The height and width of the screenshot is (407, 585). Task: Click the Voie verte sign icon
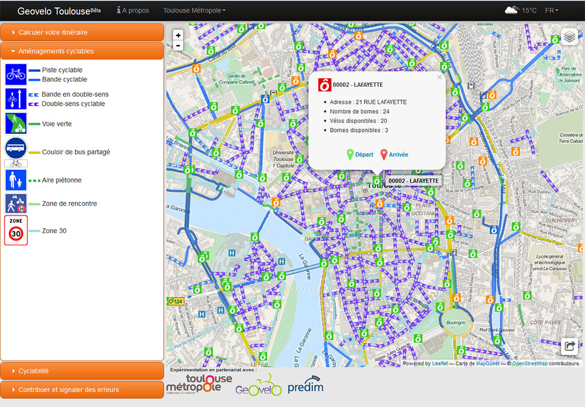coord(16,123)
